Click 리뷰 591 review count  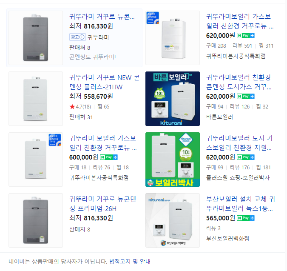[x=242, y=46]
